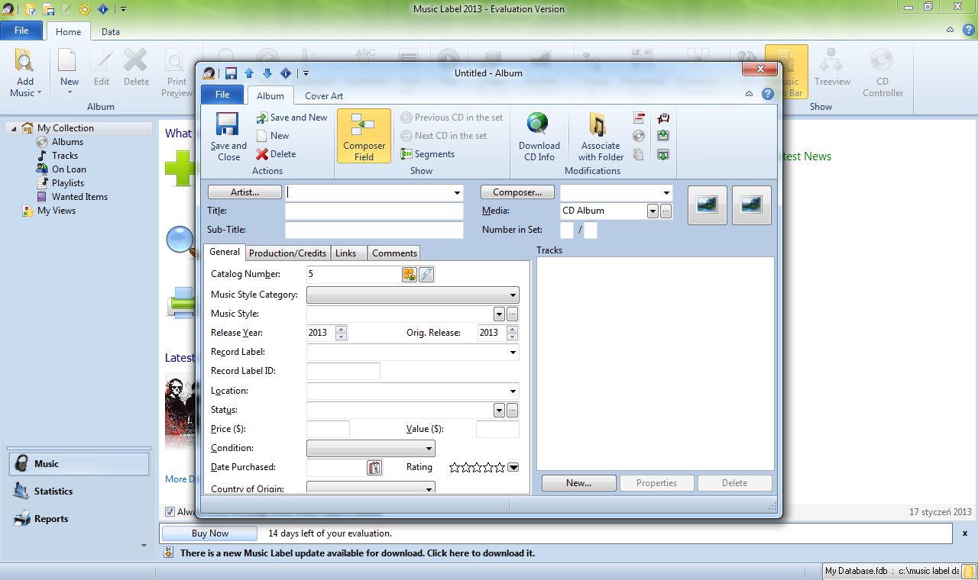Select On Loan in collection tree
This screenshot has height=580, width=978.
click(x=69, y=169)
